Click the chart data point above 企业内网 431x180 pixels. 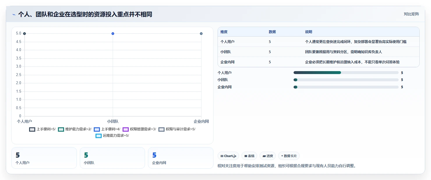click(201, 34)
